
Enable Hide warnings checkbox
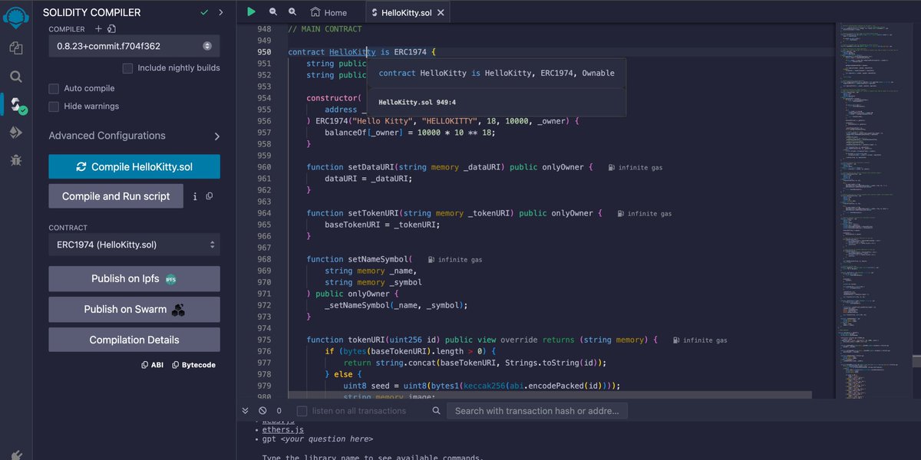click(x=54, y=107)
